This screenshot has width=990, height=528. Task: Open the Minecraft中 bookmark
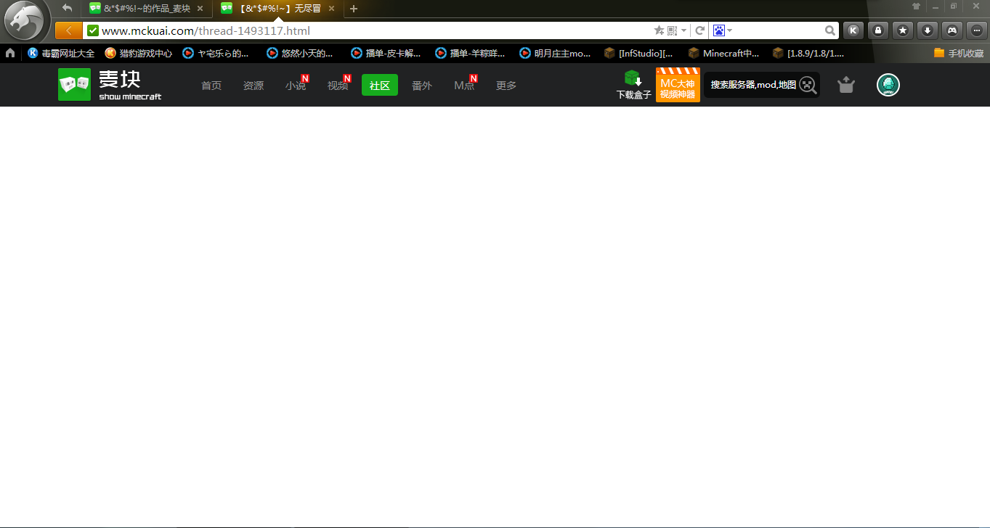tap(723, 53)
